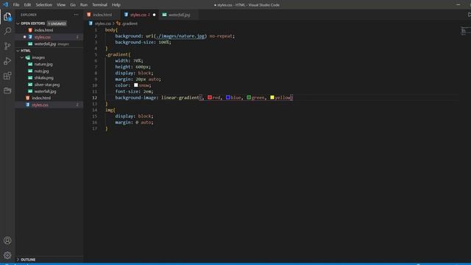This screenshot has height=265, width=471.
Task: Open the Extensions view
Action: pyautogui.click(x=7, y=76)
